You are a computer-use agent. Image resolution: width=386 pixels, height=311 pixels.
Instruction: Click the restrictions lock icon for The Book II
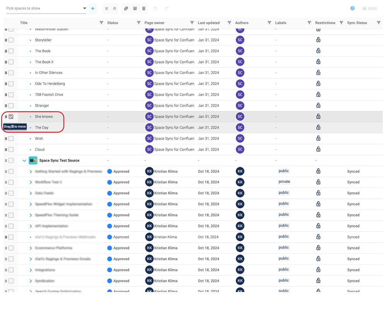coord(318,62)
